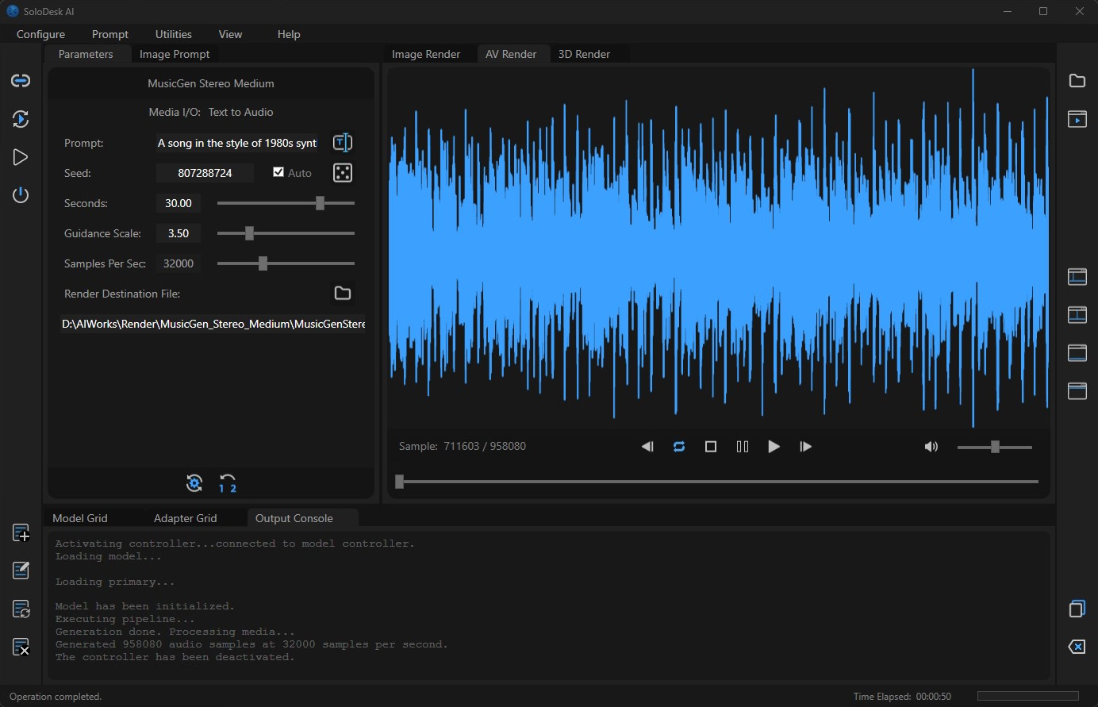The height and width of the screenshot is (707, 1098).
Task: Uncheck the Auto seed checkbox
Action: point(278,172)
